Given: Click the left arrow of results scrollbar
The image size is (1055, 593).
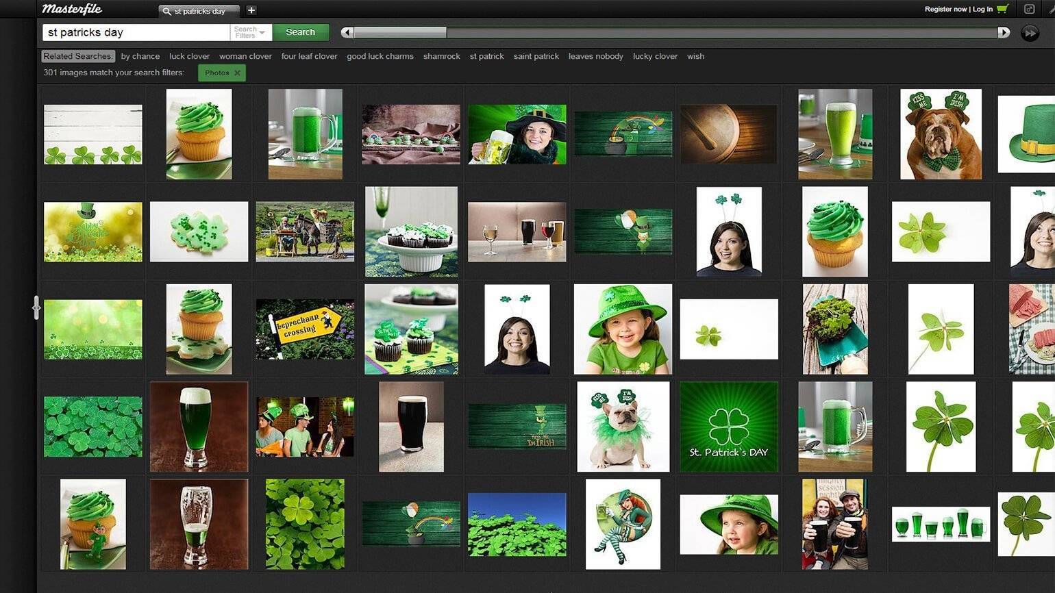Looking at the screenshot, I should (347, 32).
